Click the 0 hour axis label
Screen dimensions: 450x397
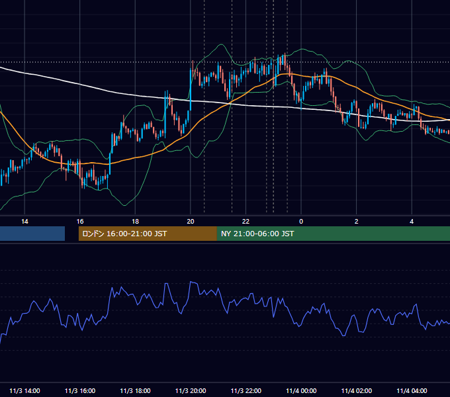(x=301, y=222)
